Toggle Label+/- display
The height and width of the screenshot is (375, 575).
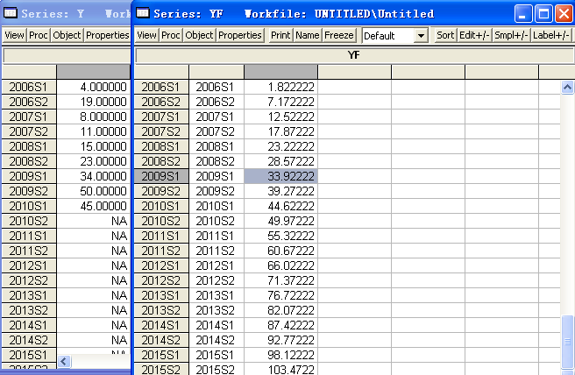[x=551, y=35]
